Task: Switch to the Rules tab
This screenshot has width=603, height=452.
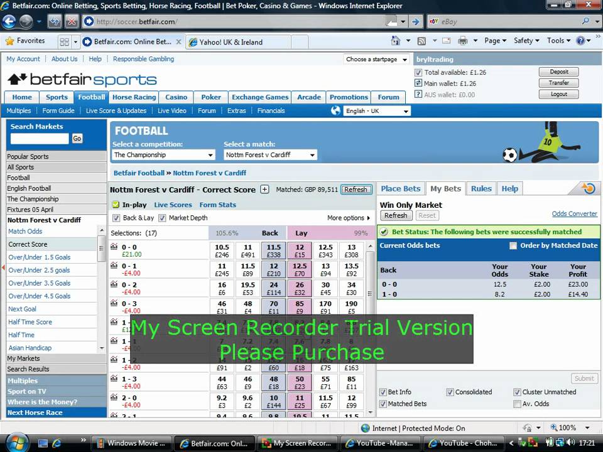Action: coord(481,189)
